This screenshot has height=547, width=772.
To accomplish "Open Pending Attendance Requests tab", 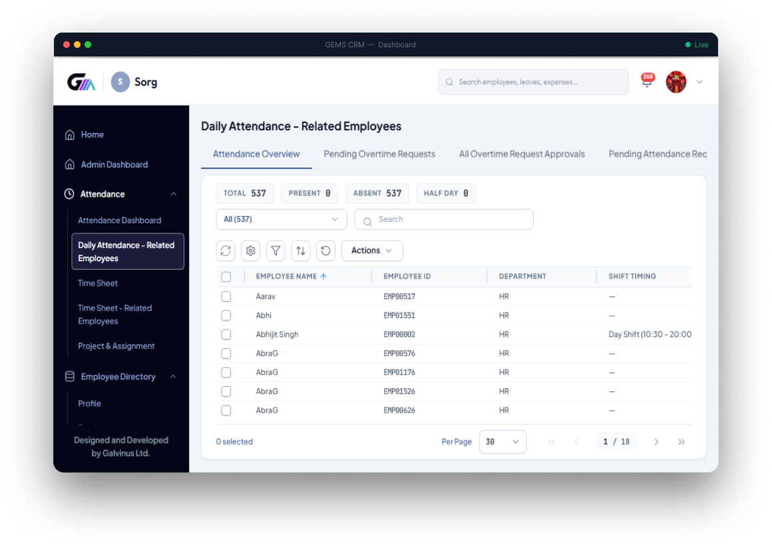I will pyautogui.click(x=658, y=154).
